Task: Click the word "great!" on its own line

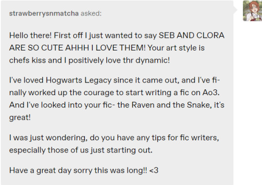Action: [x=20, y=118]
